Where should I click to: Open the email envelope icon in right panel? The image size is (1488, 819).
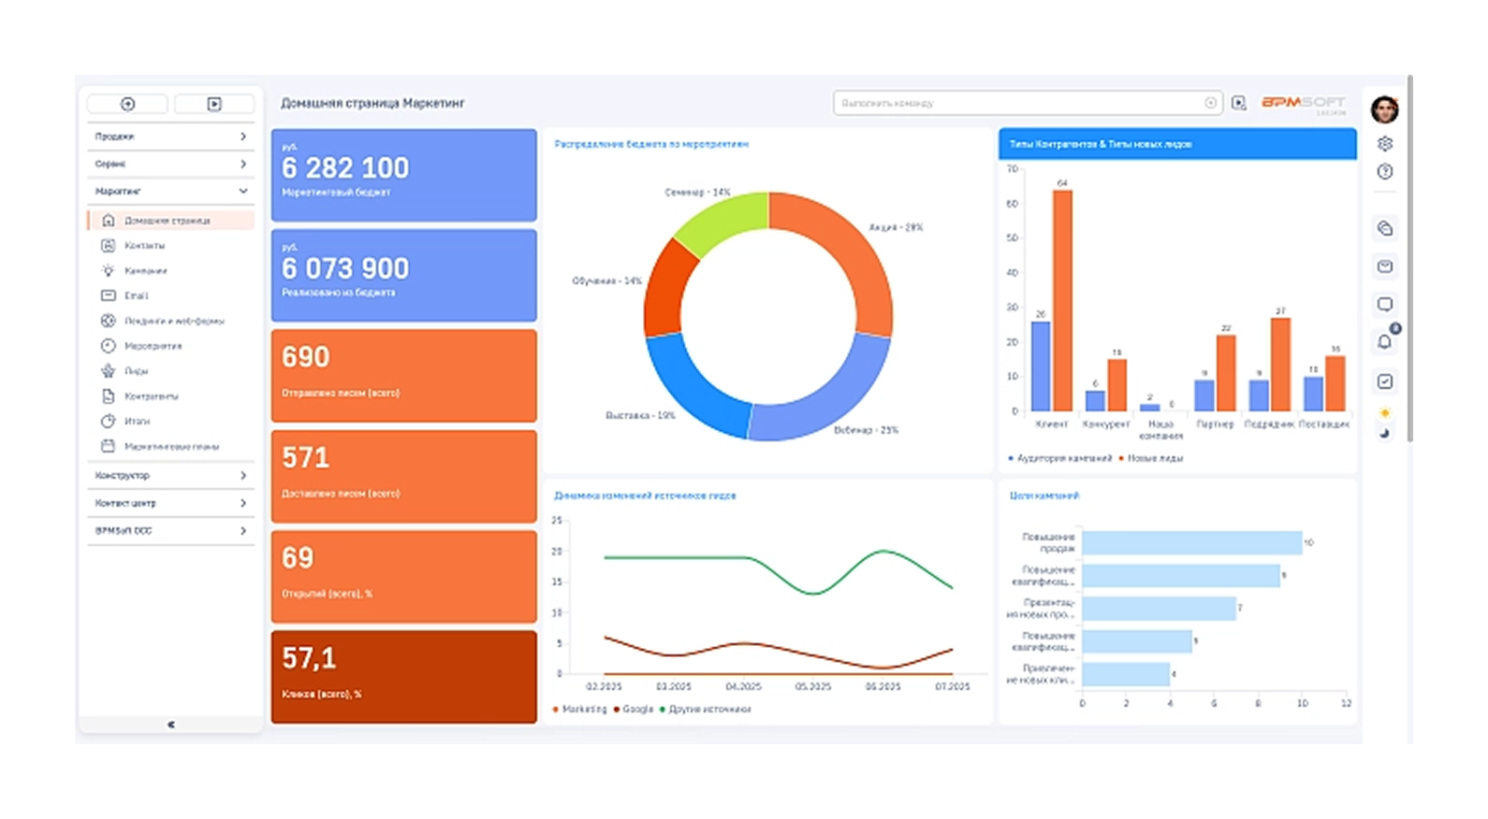coord(1385,266)
